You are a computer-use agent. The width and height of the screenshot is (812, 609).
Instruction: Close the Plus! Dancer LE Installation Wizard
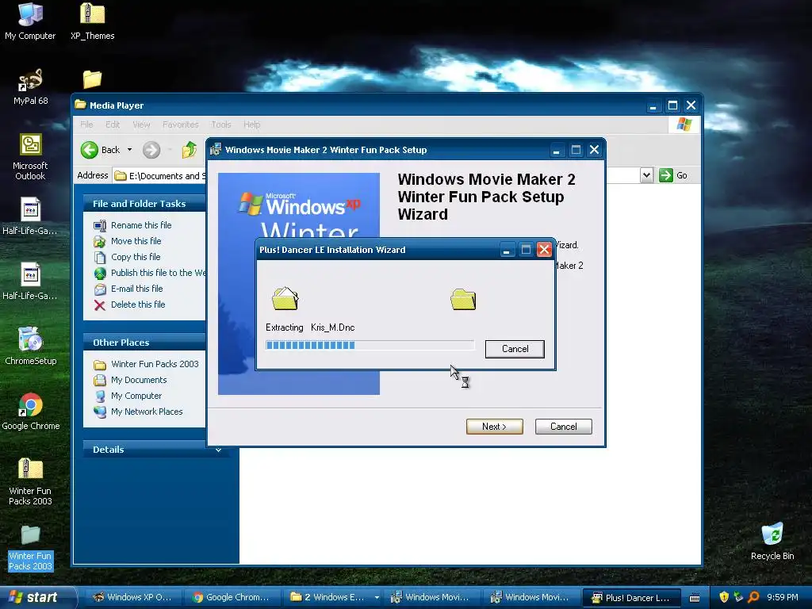544,250
